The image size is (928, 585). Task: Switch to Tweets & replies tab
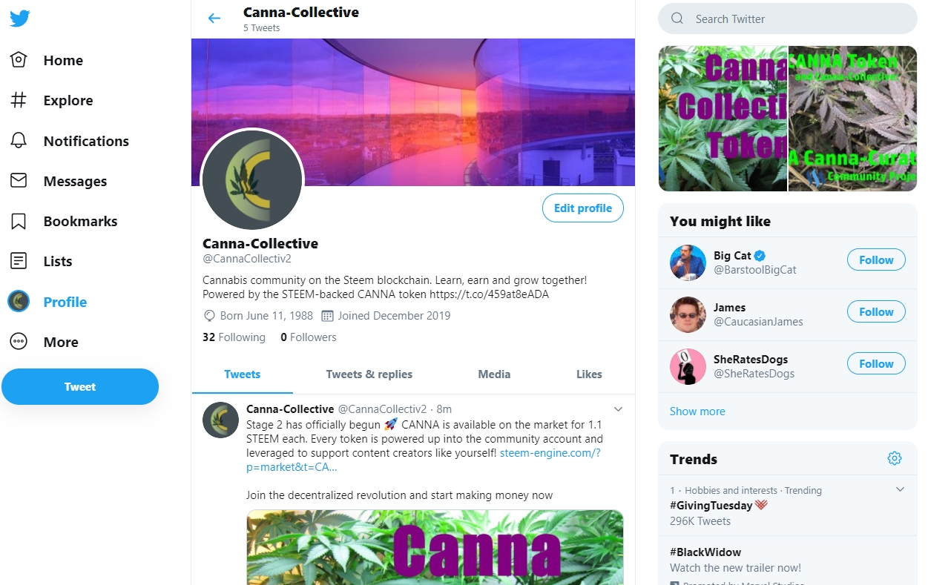(x=369, y=374)
